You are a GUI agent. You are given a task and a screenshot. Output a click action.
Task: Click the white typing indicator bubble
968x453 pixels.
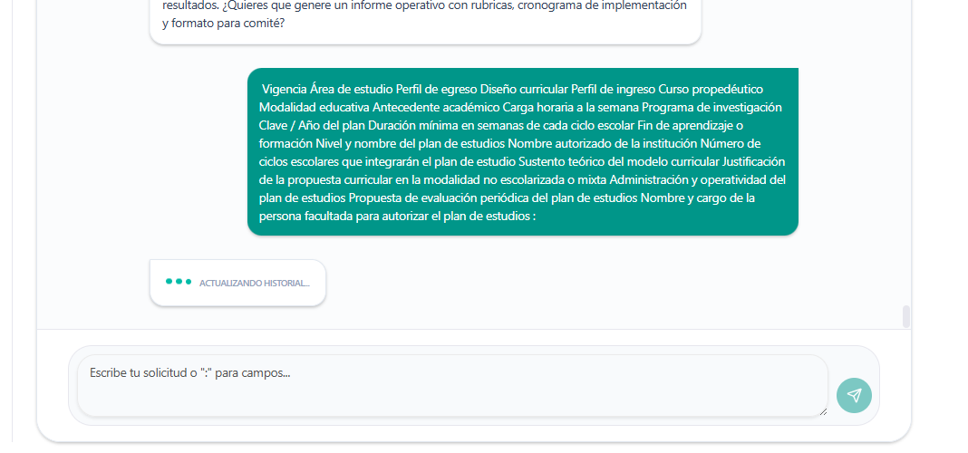237,283
